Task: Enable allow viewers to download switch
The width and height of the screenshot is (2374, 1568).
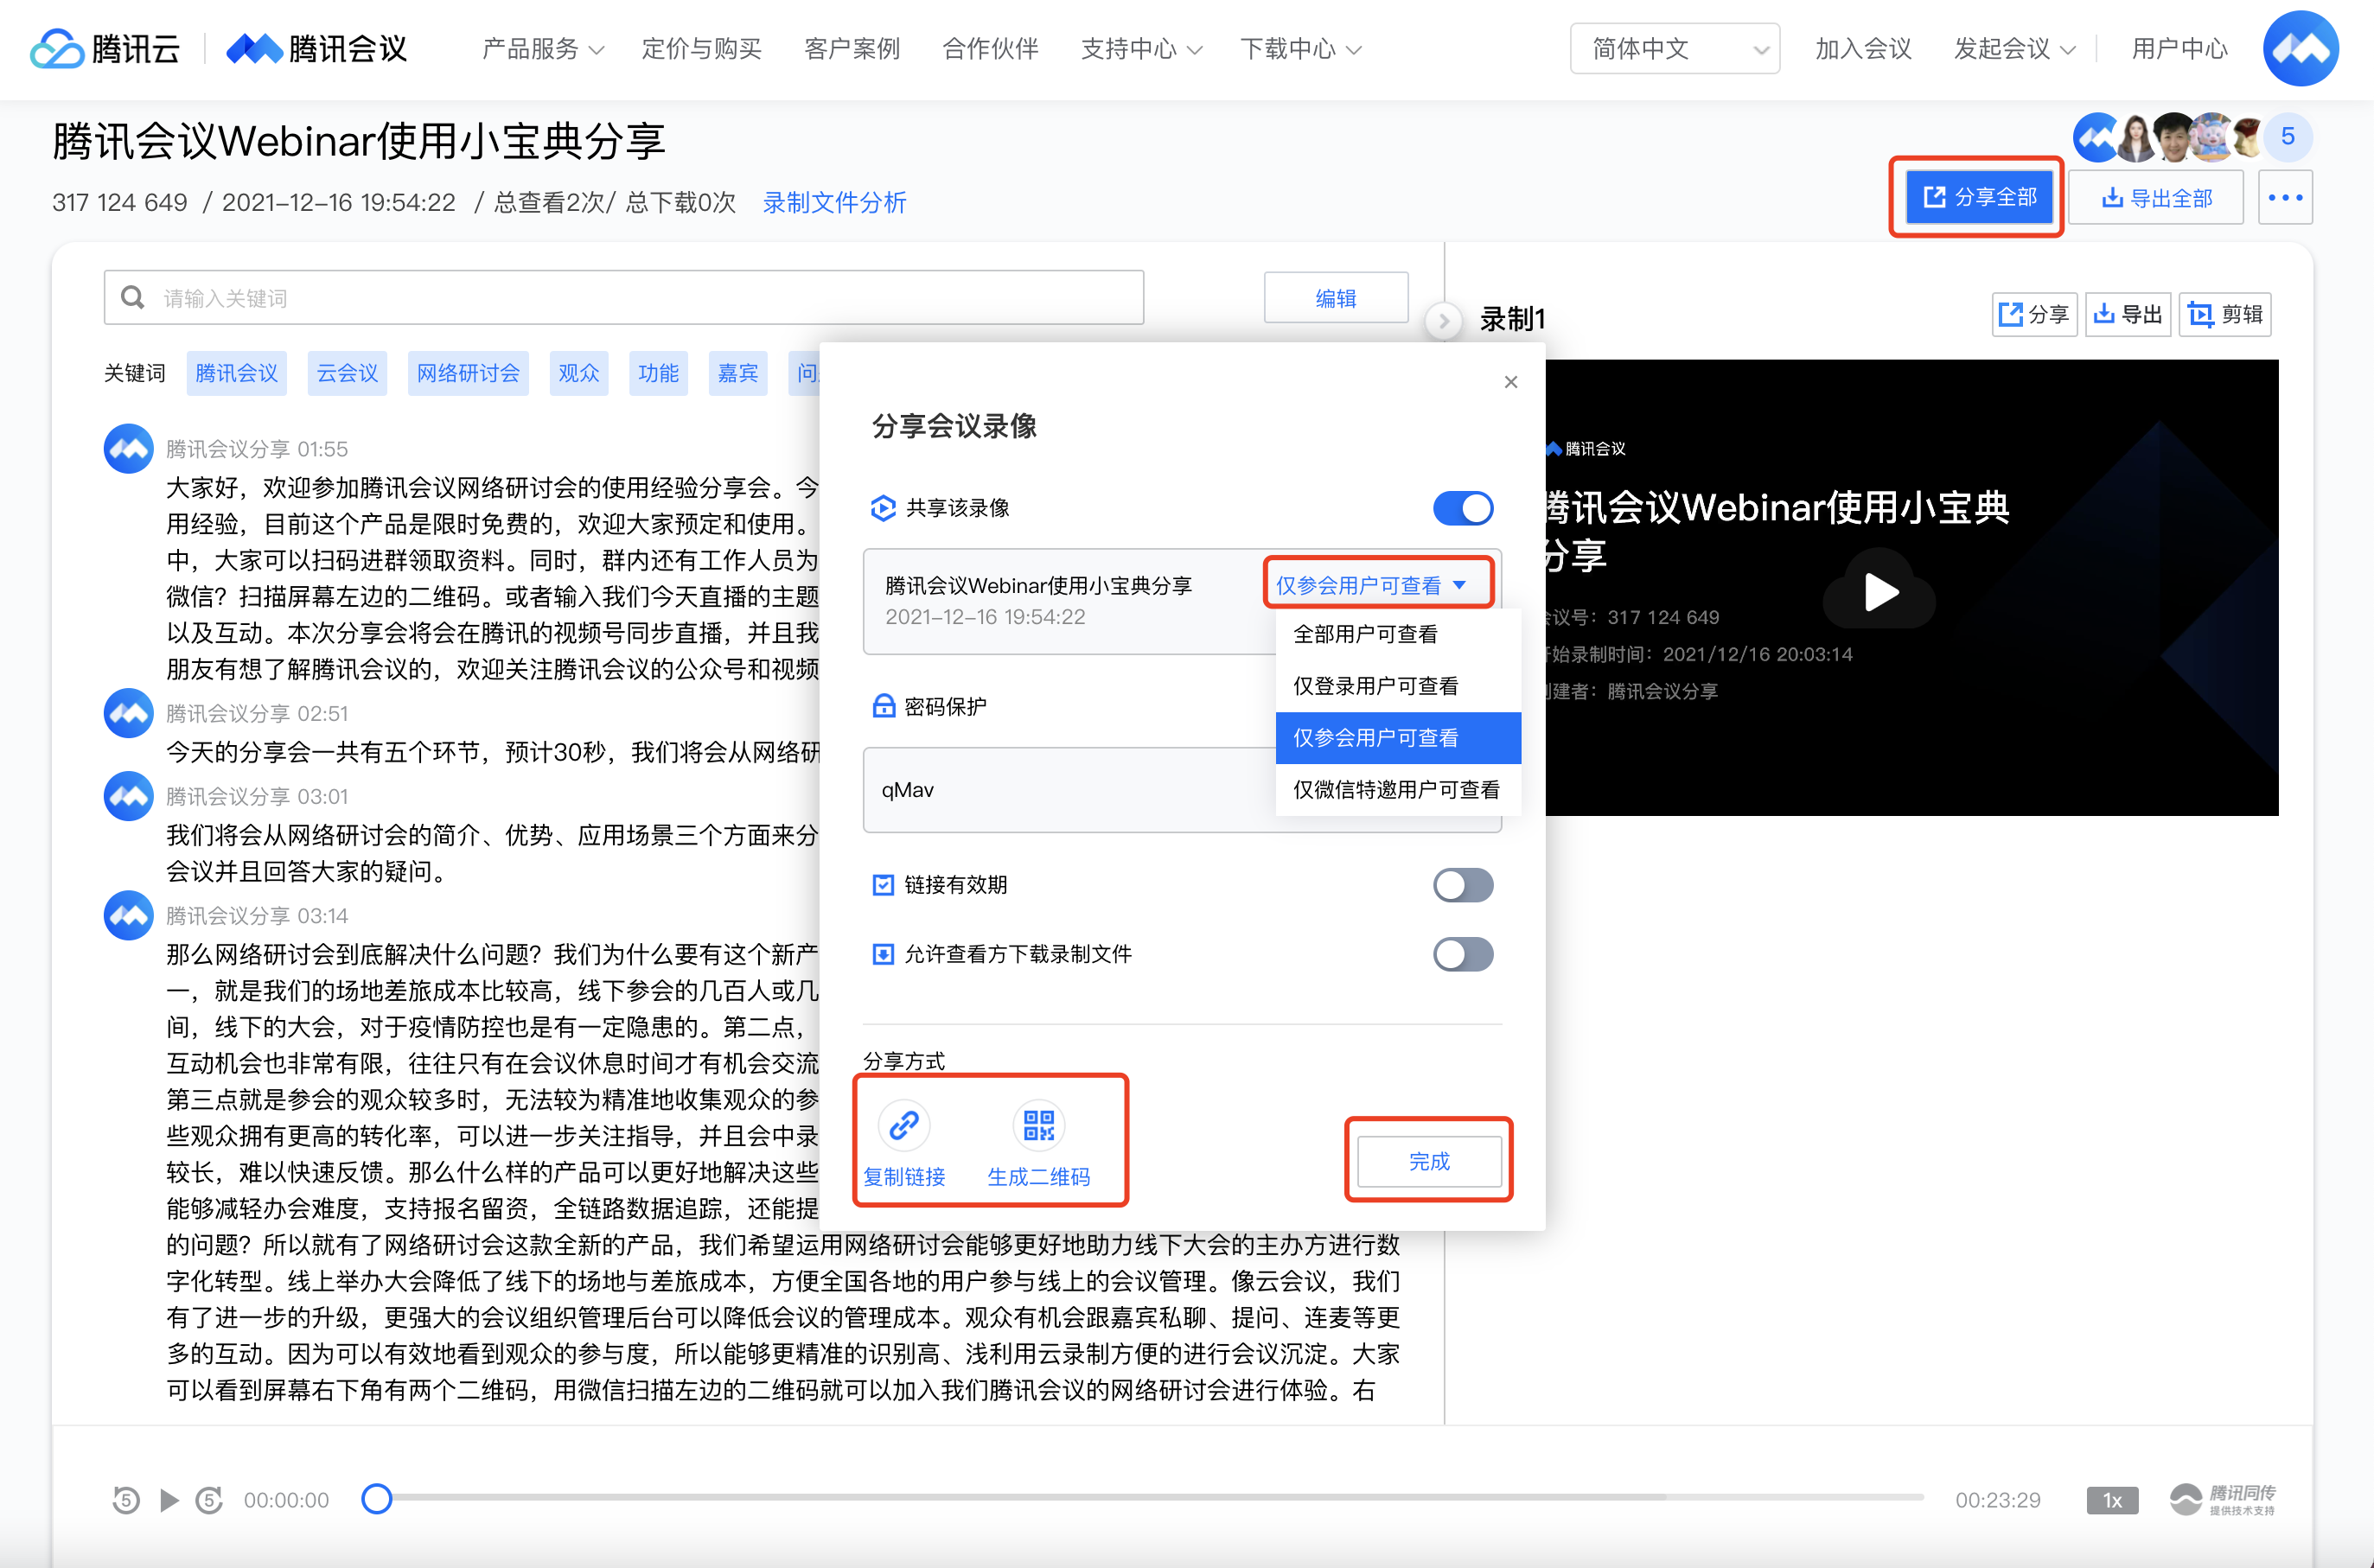Action: [1463, 954]
